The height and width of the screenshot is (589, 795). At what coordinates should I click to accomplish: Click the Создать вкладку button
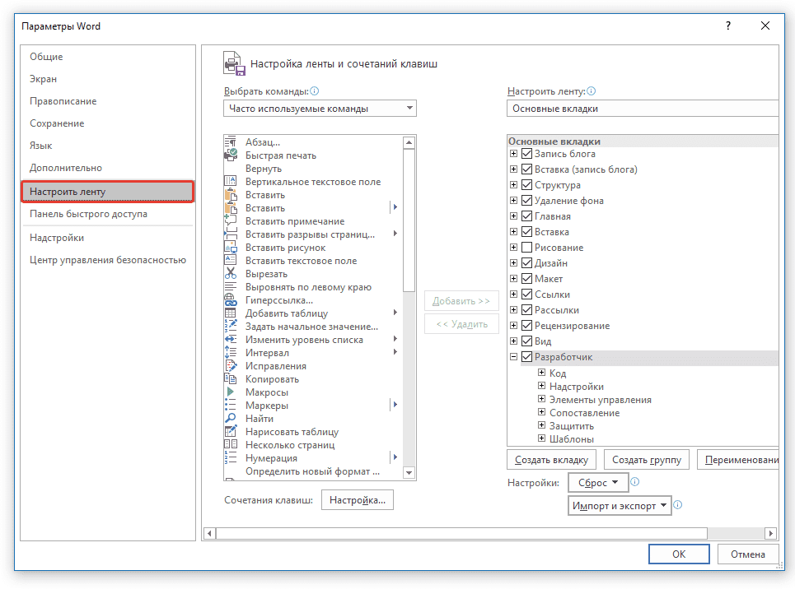(551, 460)
